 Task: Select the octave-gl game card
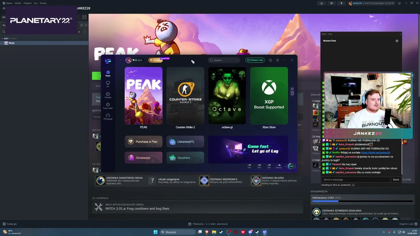(x=227, y=96)
